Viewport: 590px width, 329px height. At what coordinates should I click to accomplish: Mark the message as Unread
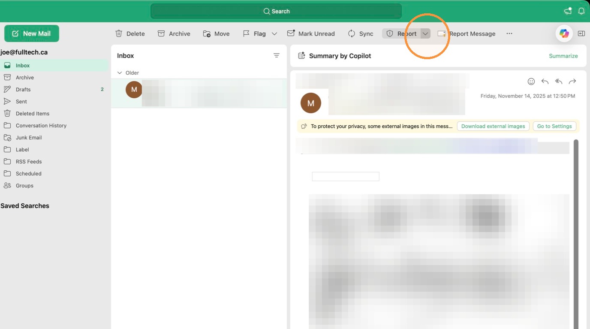[311, 33]
